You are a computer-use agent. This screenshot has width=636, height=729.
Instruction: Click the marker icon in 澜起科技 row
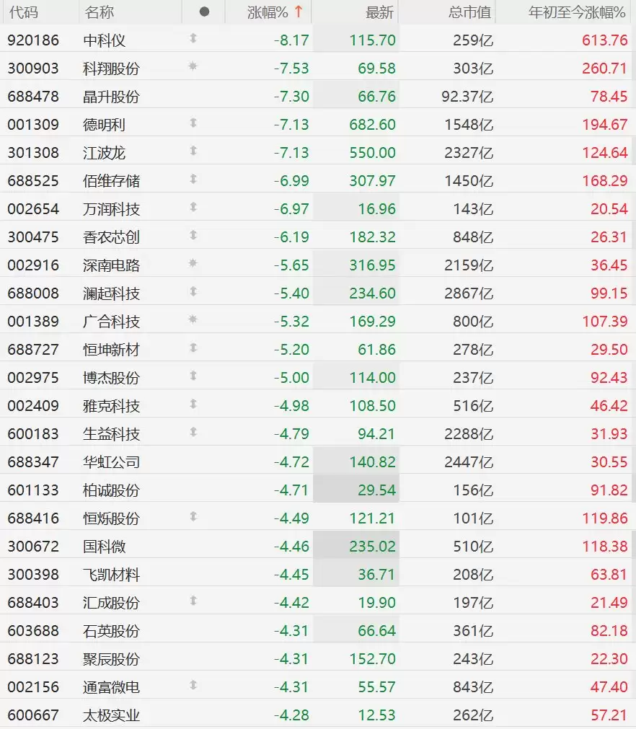(193, 291)
